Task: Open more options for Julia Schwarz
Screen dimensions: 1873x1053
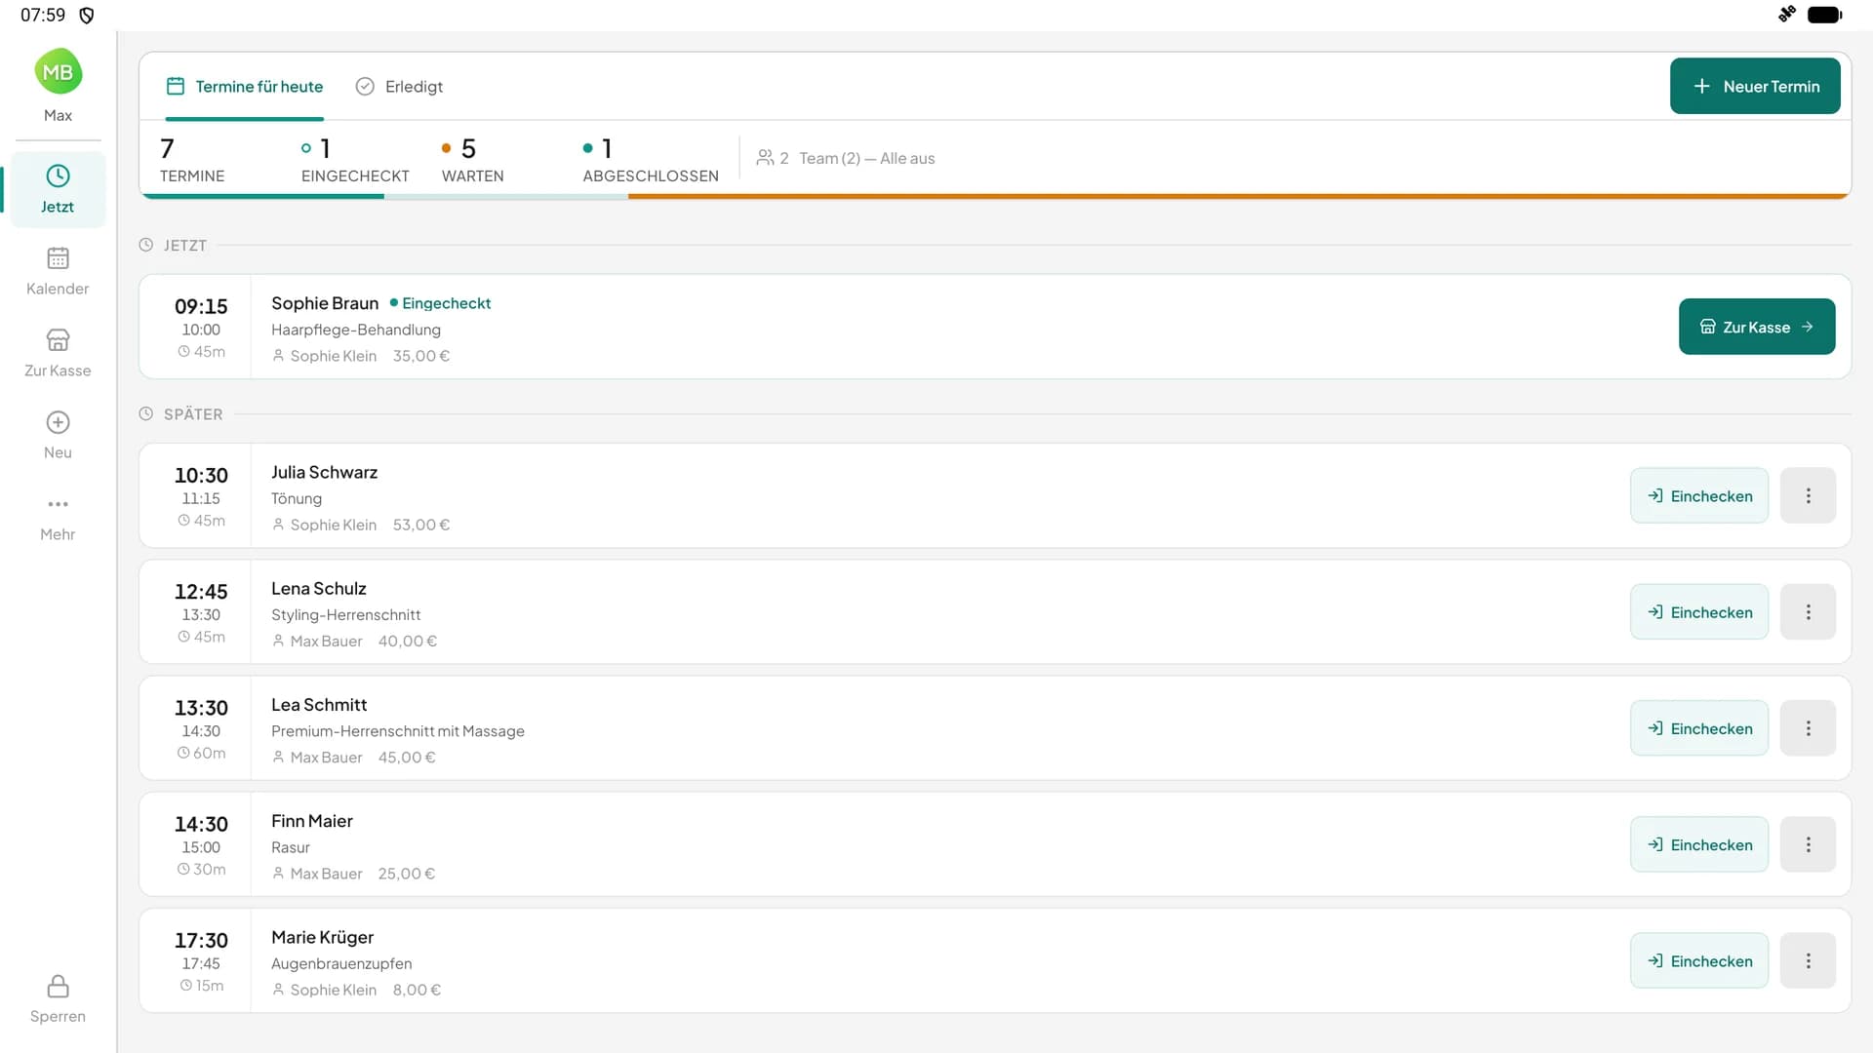Action: (1808, 495)
